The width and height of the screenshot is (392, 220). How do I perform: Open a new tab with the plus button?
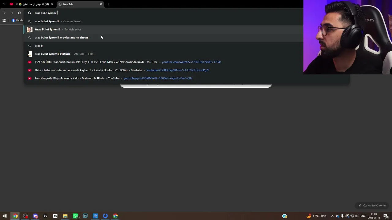[x=108, y=4]
